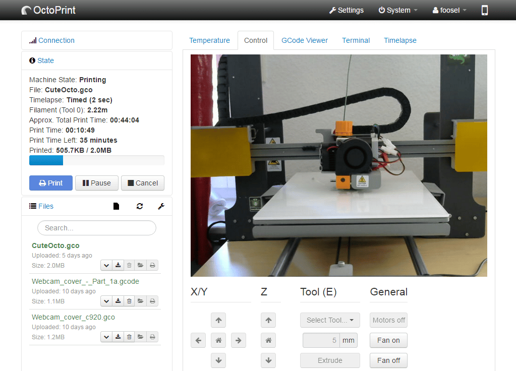
Task: Download CuteOcto.gco using download icon
Action: [x=118, y=265]
